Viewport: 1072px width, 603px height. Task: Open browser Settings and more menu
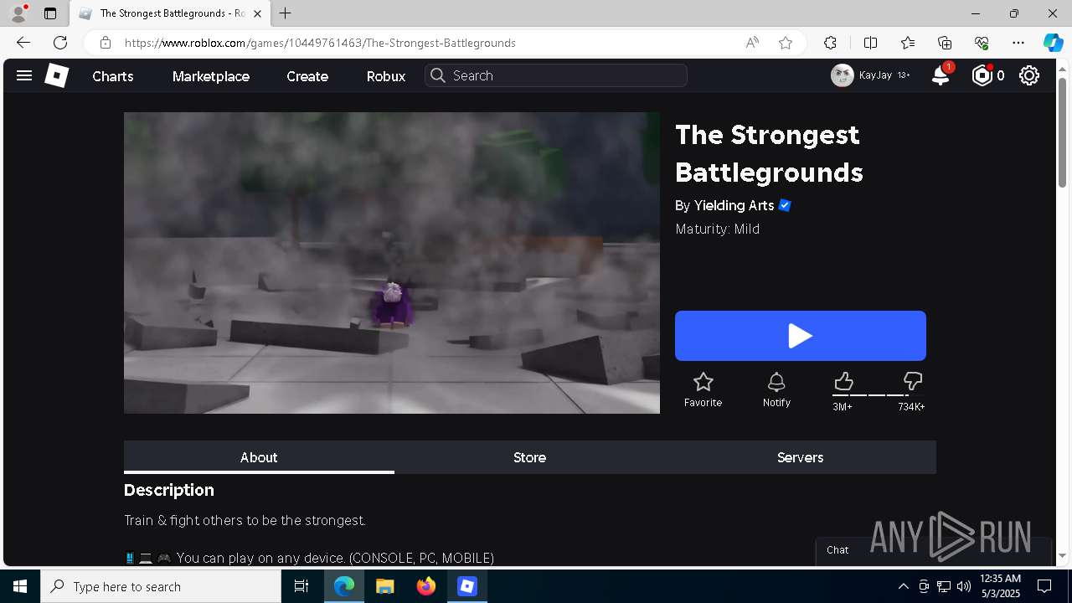click(x=1018, y=43)
